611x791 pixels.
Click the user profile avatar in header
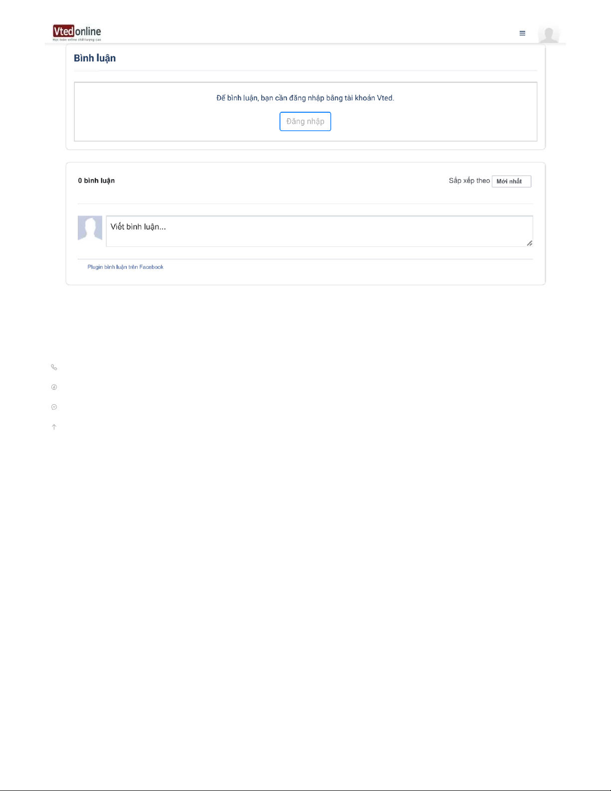(549, 34)
